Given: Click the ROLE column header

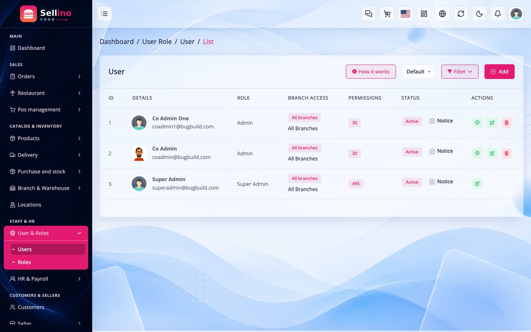Looking at the screenshot, I should tap(243, 98).
